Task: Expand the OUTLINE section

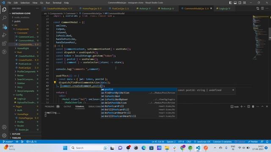Action: click(x=16, y=134)
